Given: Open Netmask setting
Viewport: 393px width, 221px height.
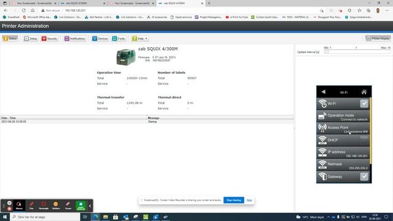Looking at the screenshot, I should click(343, 165).
